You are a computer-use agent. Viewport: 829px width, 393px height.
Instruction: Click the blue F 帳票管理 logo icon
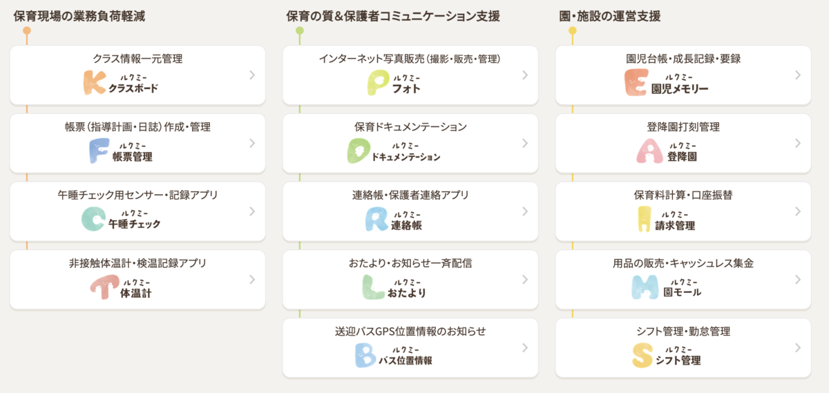point(99,151)
